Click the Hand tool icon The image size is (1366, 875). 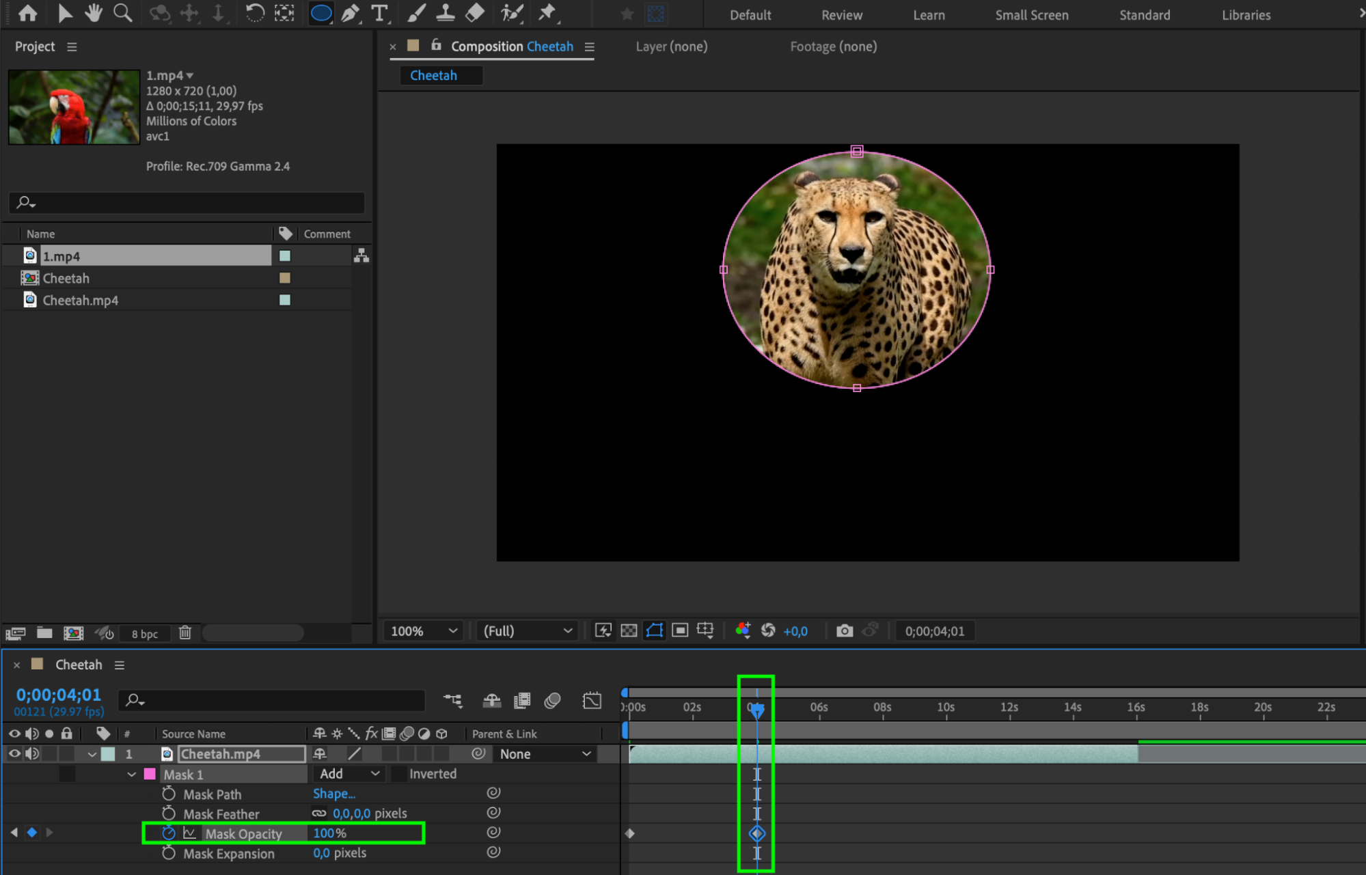pyautogui.click(x=94, y=13)
